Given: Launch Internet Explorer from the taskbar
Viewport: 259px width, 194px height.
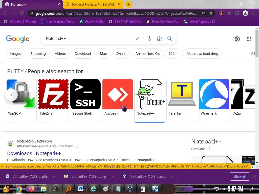Looking at the screenshot, I should pos(93,189).
